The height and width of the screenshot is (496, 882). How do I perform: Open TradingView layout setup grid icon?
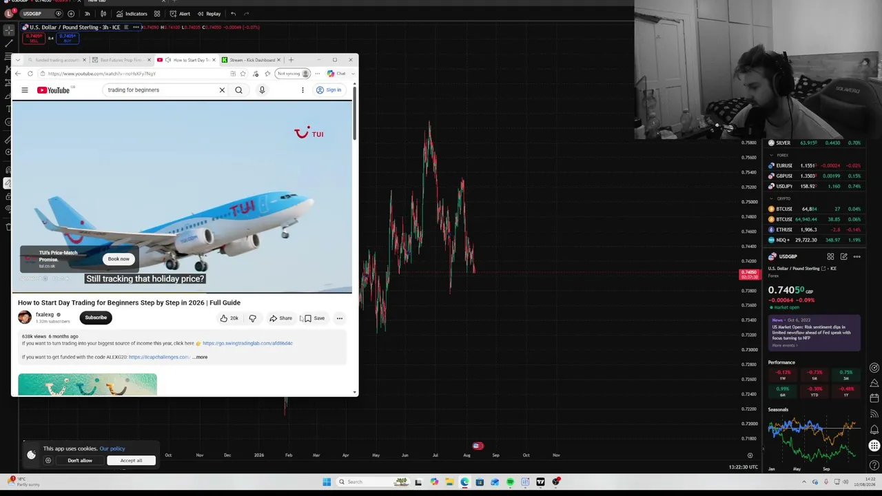pyautogui.click(x=157, y=14)
